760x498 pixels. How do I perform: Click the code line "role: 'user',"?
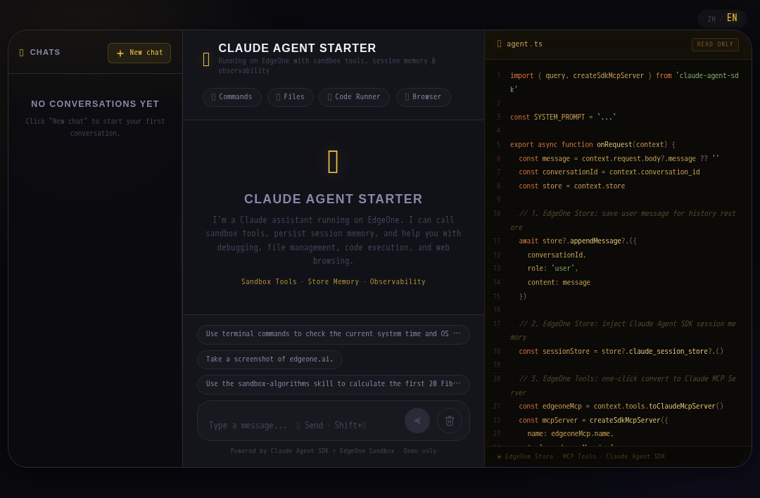click(552, 269)
